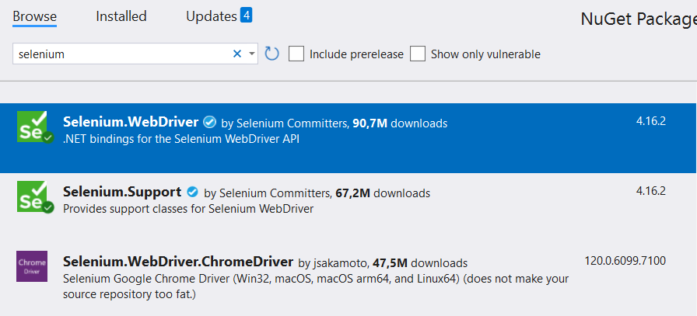Tick Show only vulnerable checkbox

coord(418,54)
